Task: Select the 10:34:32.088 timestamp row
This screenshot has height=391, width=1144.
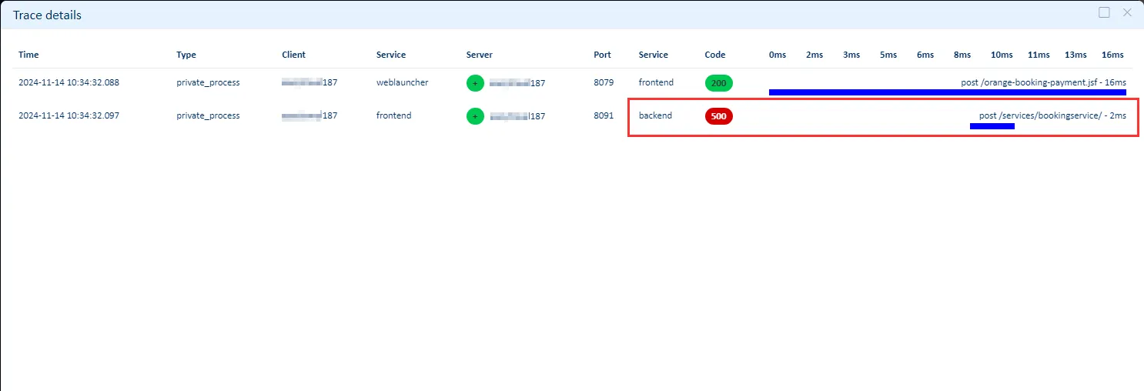Action: (69, 82)
